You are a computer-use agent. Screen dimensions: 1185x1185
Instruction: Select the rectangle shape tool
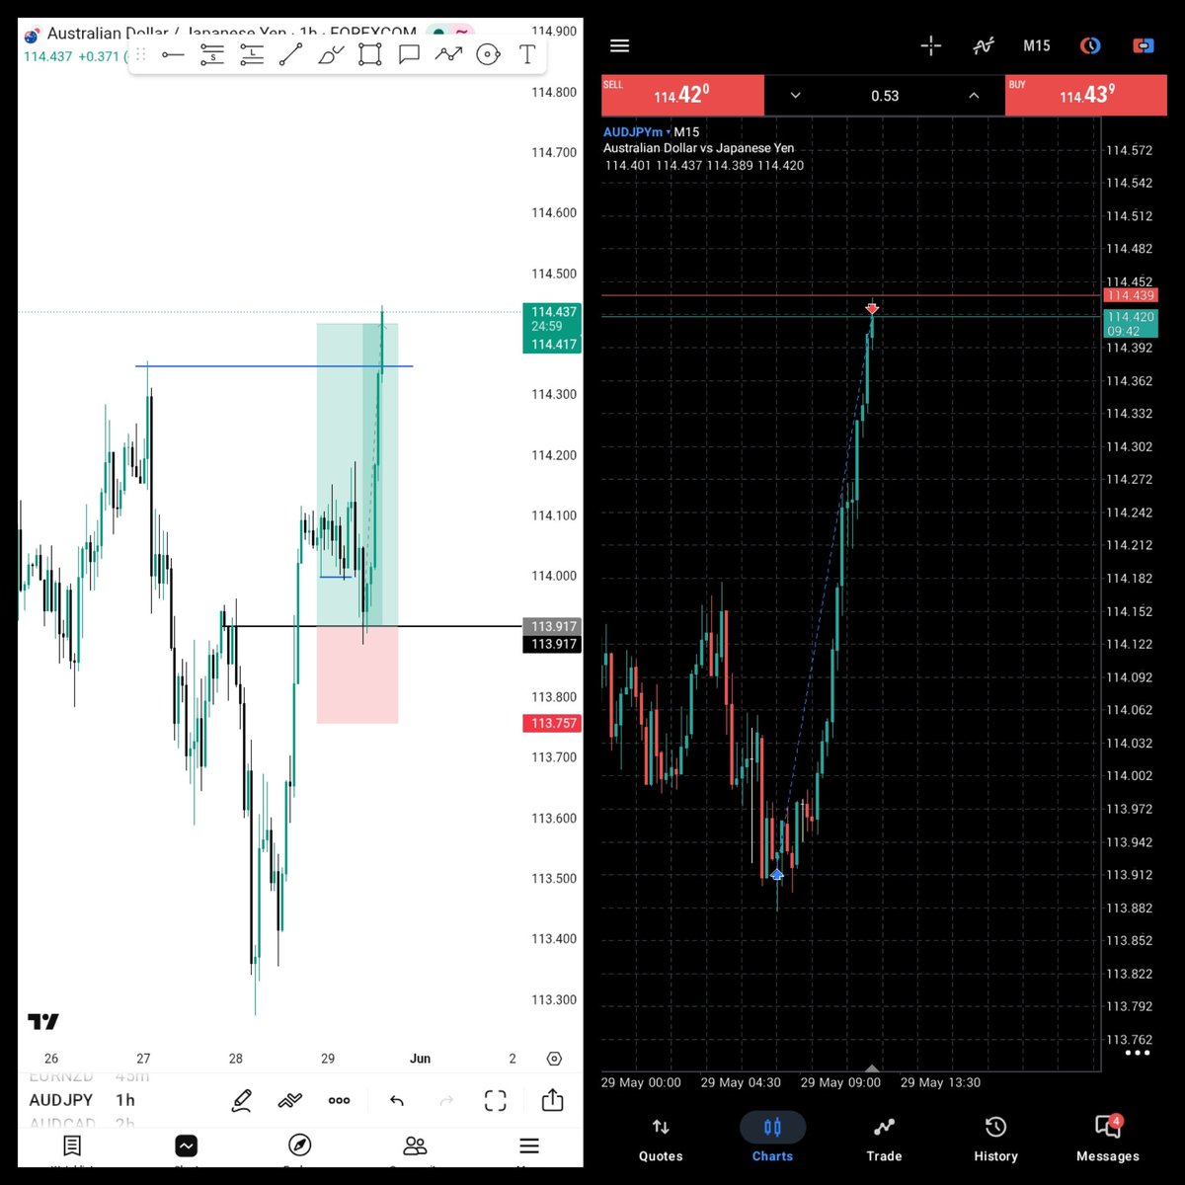369,55
